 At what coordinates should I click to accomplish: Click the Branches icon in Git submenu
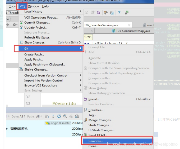[x=85, y=110]
